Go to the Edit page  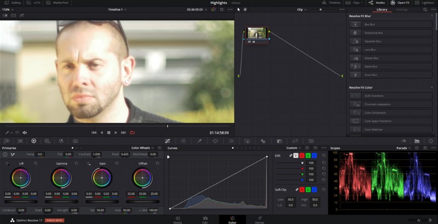point(205,220)
